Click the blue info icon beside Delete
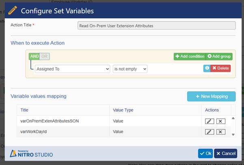The width and height of the screenshot is (244, 165). pos(207,68)
